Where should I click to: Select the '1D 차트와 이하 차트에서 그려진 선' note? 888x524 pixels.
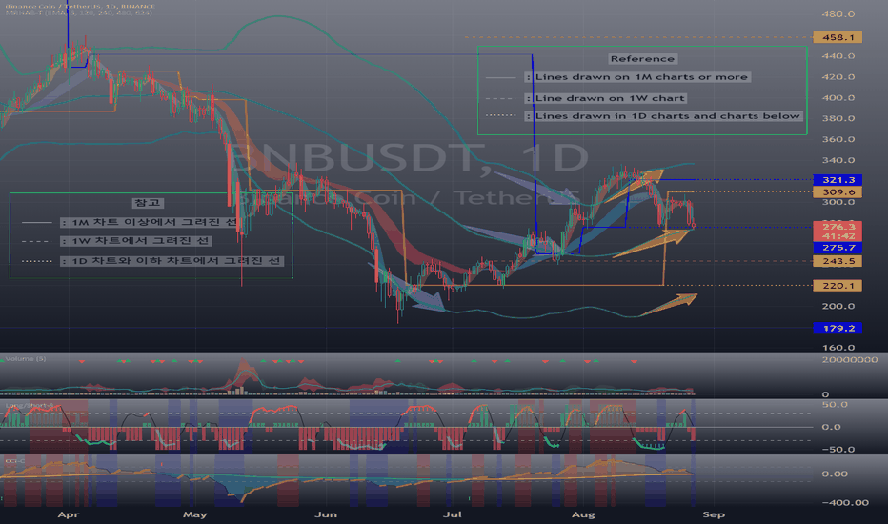coord(172,261)
